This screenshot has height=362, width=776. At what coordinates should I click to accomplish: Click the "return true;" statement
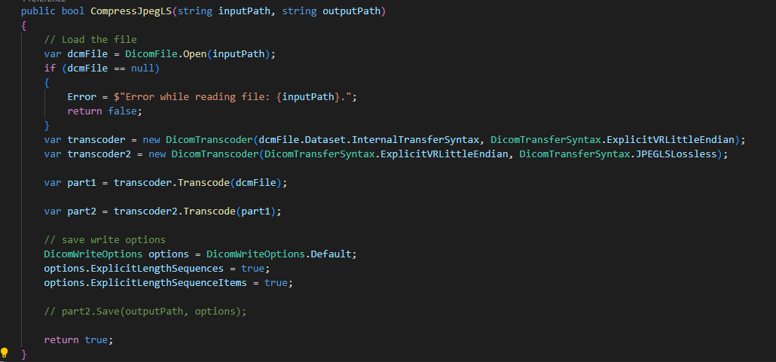click(78, 341)
